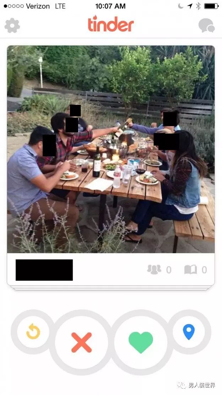This screenshot has width=222, height=395.
Task: Tap the LTE network indicator
Action: click(x=60, y=6)
